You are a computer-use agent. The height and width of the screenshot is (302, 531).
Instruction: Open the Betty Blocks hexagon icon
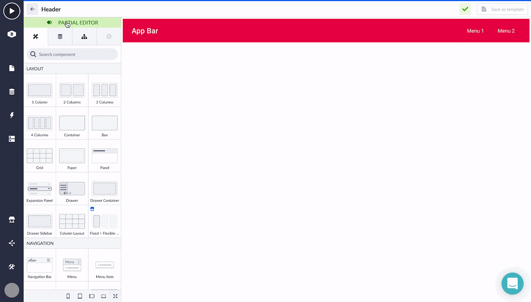pyautogui.click(x=12, y=34)
